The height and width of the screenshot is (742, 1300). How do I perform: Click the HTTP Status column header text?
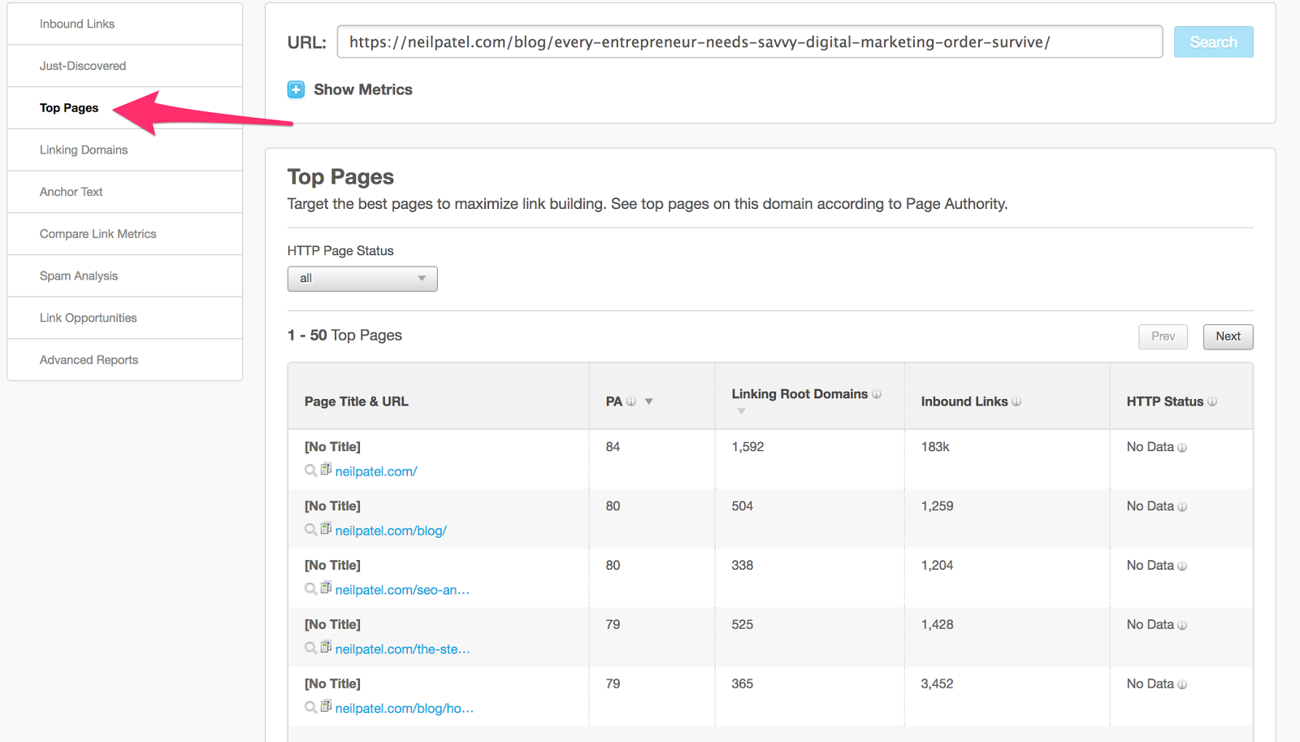[1165, 401]
